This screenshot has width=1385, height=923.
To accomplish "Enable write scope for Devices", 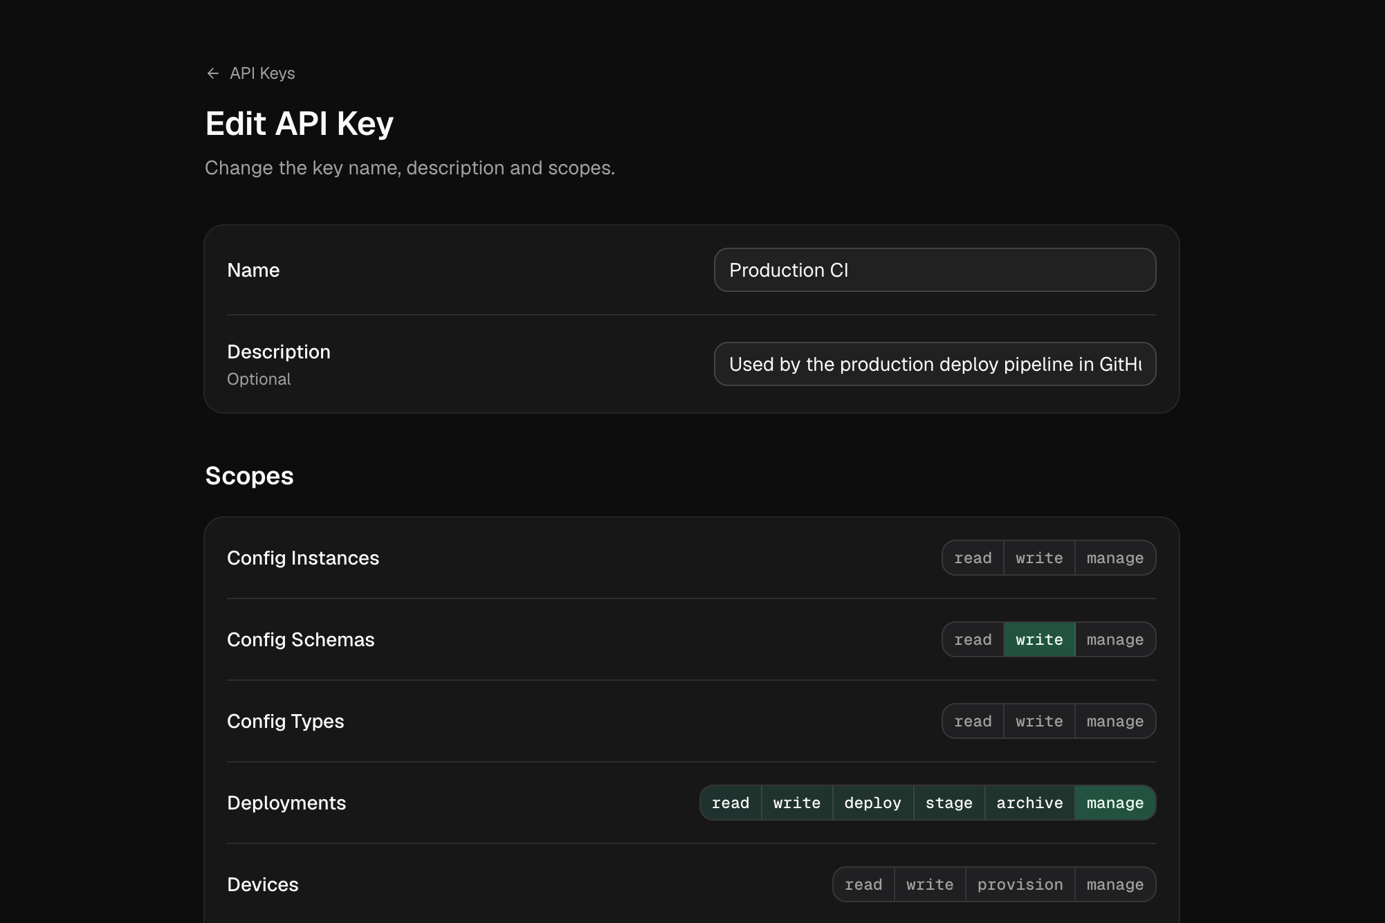I will pos(930,884).
